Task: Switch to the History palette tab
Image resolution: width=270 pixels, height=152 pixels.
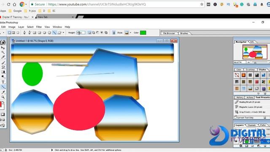Action: click(x=240, y=98)
